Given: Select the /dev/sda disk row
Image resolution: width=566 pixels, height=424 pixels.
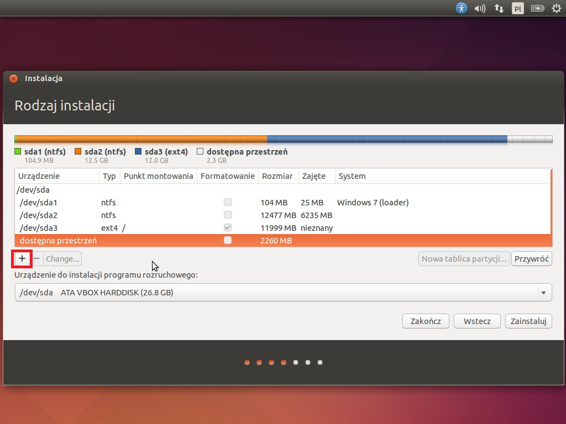Looking at the screenshot, I should [x=283, y=190].
